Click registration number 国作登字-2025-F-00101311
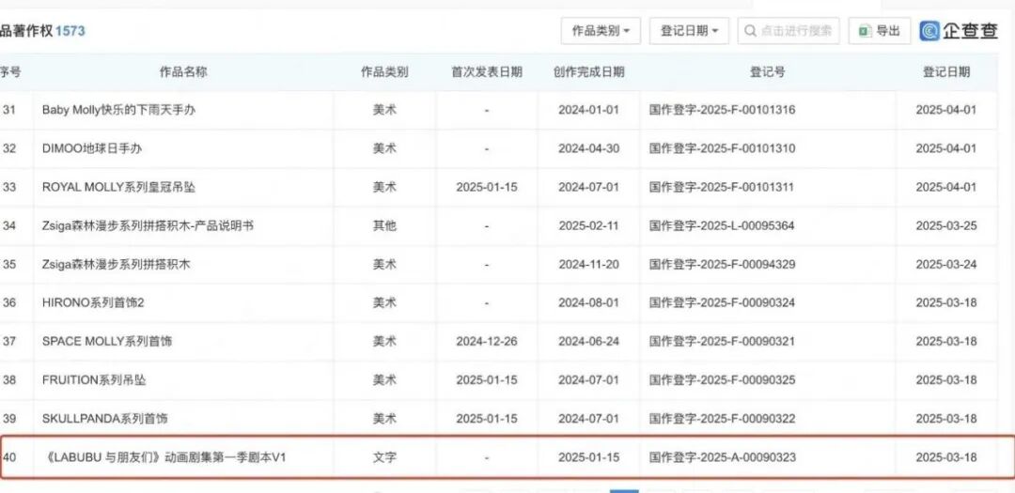Viewport: 1015px width, 493px height. (722, 187)
